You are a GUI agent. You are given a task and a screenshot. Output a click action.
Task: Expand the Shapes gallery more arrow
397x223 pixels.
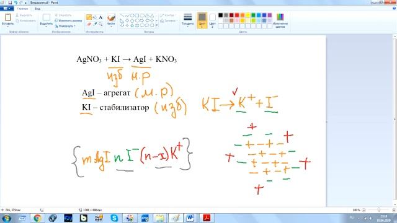tap(156, 25)
